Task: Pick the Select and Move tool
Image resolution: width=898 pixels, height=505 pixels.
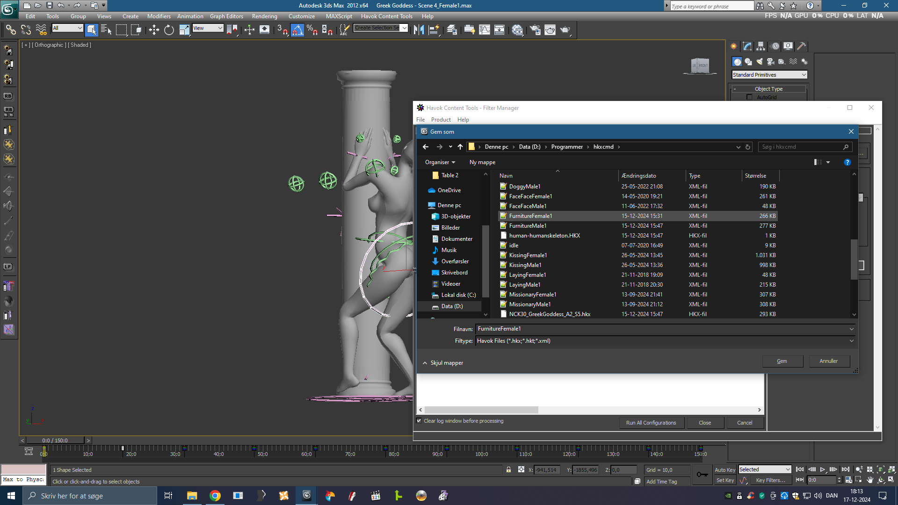Action: (154, 30)
